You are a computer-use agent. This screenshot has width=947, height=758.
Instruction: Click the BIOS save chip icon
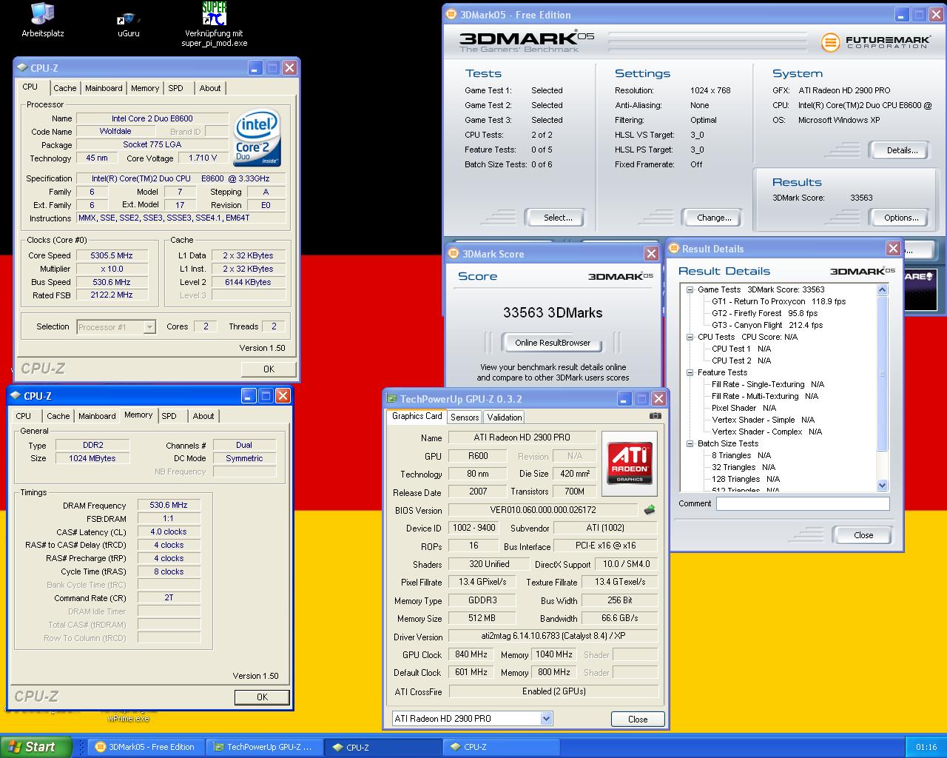650,510
